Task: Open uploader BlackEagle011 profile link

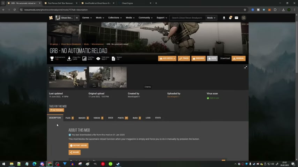Action: tap(173, 97)
